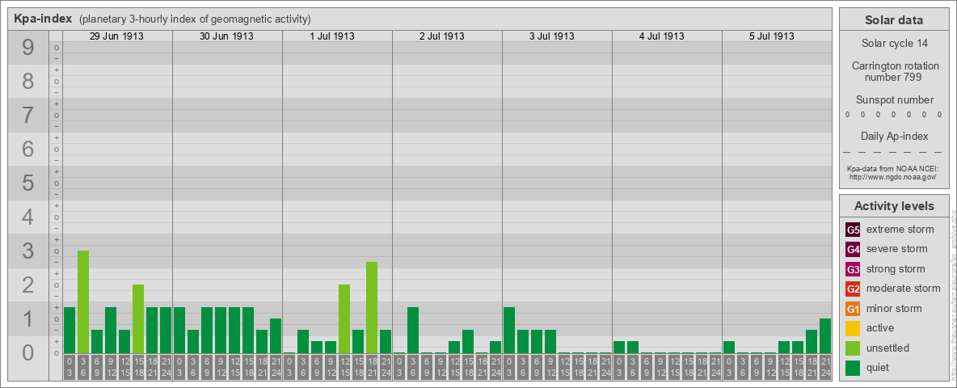Click the Kp scale number 3
This screenshot has height=388, width=957.
[x=28, y=251]
